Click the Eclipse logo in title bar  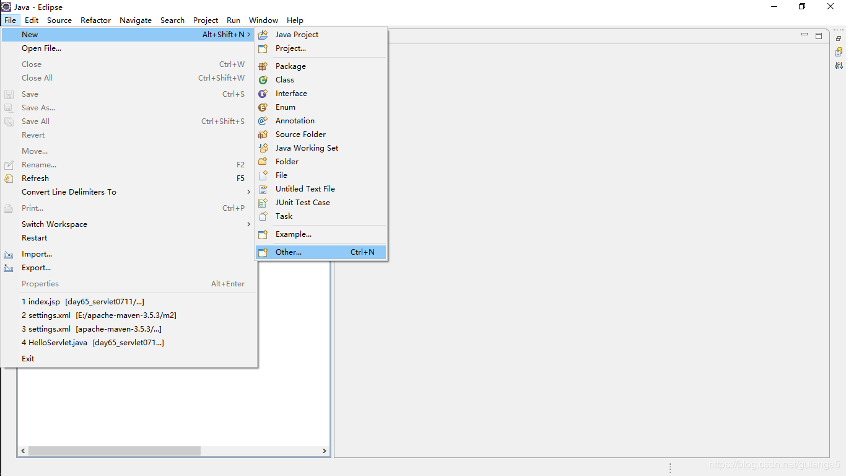6,7
